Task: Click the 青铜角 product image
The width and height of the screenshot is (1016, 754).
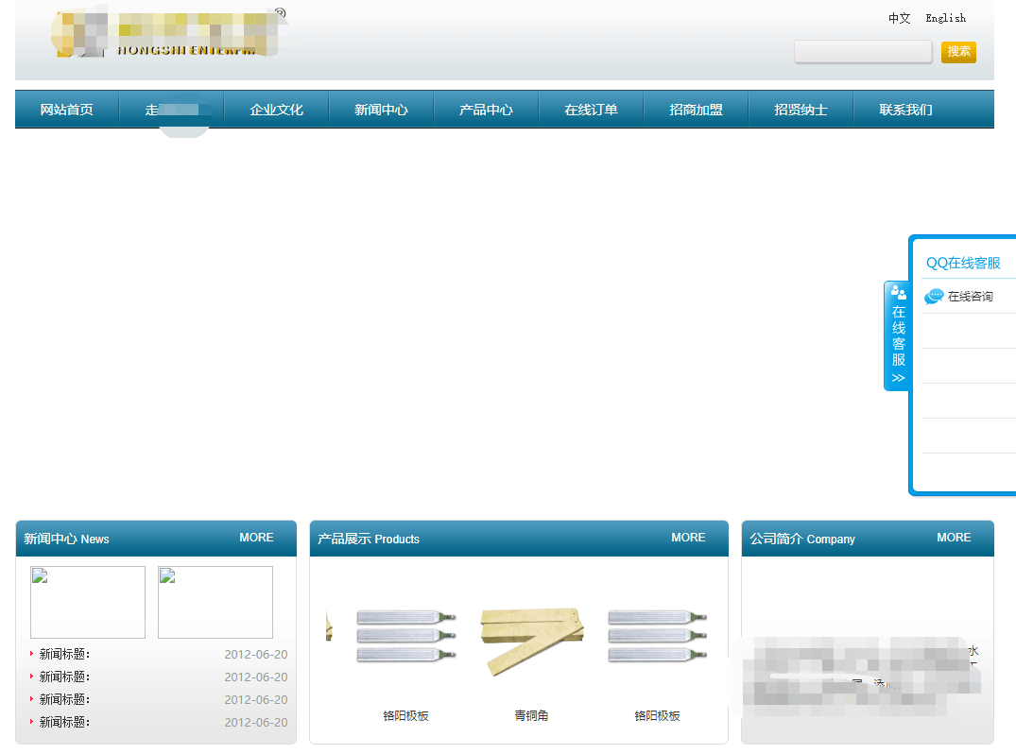Action: 531,643
